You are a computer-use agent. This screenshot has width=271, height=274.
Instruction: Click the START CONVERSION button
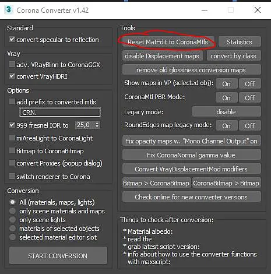(x=58, y=255)
